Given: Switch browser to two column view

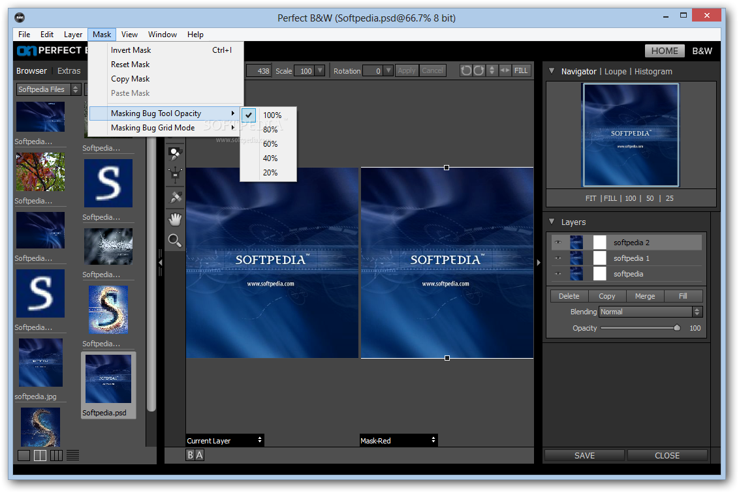Looking at the screenshot, I should 40,455.
